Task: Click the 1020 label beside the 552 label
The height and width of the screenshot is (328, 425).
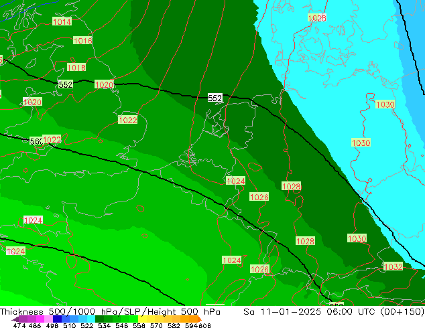Action: (x=104, y=85)
